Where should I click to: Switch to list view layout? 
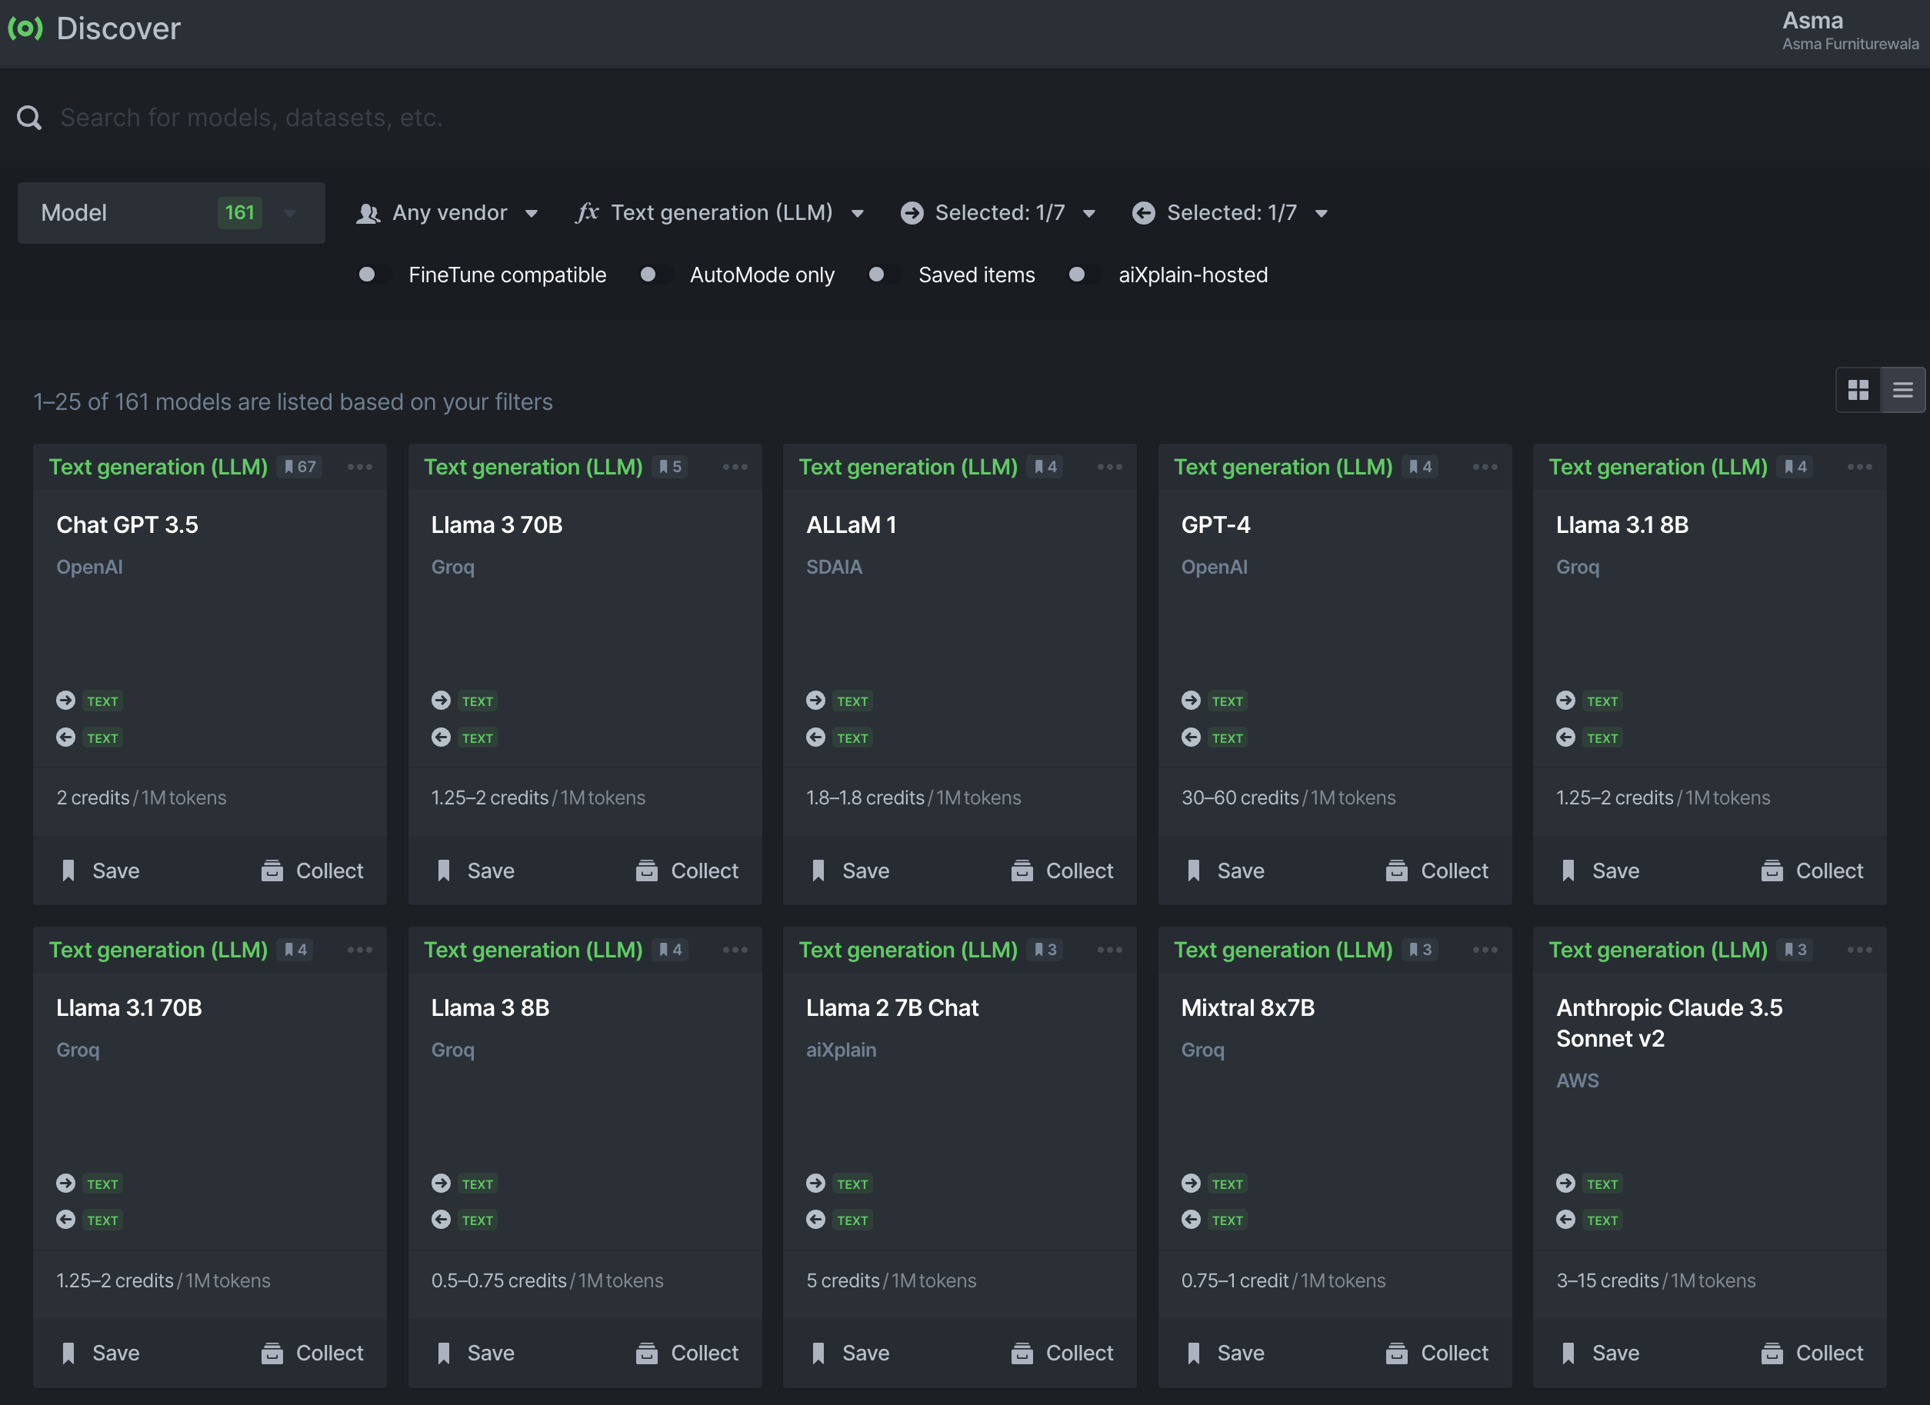pos(1903,390)
